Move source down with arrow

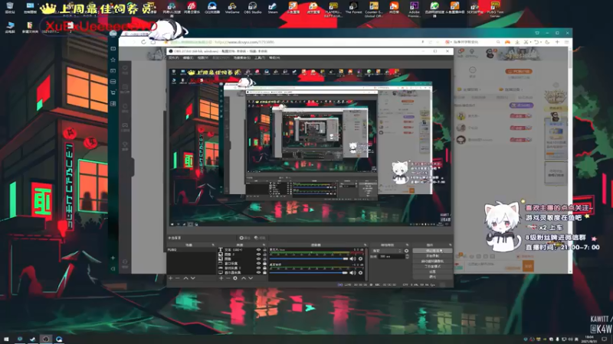click(251, 278)
